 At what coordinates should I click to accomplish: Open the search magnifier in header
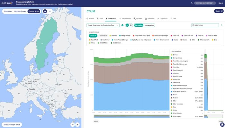192,3
